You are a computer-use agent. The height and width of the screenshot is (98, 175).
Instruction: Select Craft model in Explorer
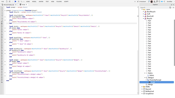click(x=148, y=14)
